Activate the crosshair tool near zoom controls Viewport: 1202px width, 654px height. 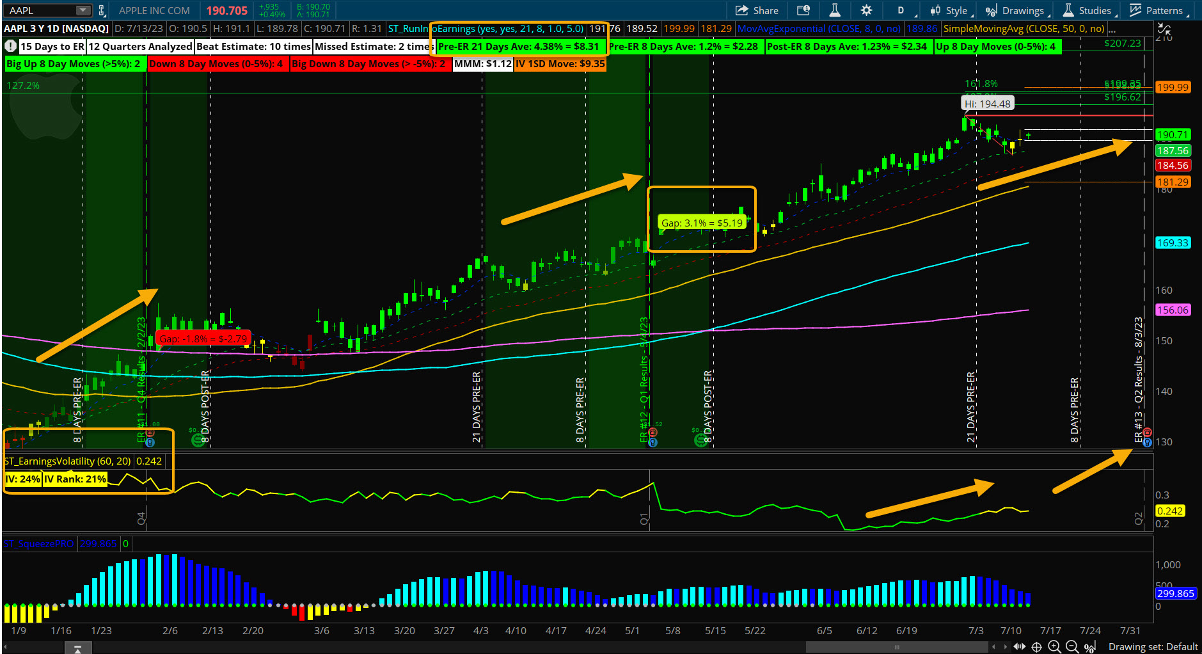click(x=1037, y=646)
